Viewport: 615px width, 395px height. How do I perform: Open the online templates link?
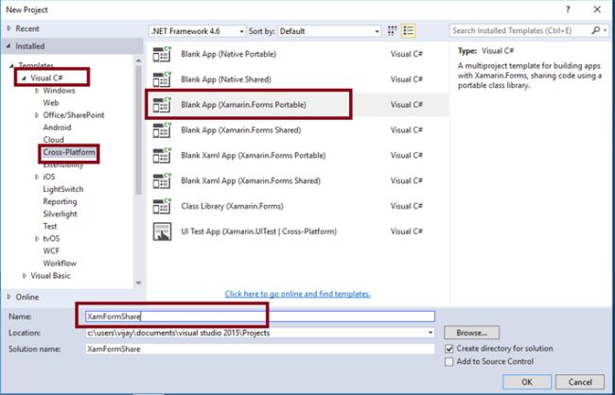coord(298,294)
